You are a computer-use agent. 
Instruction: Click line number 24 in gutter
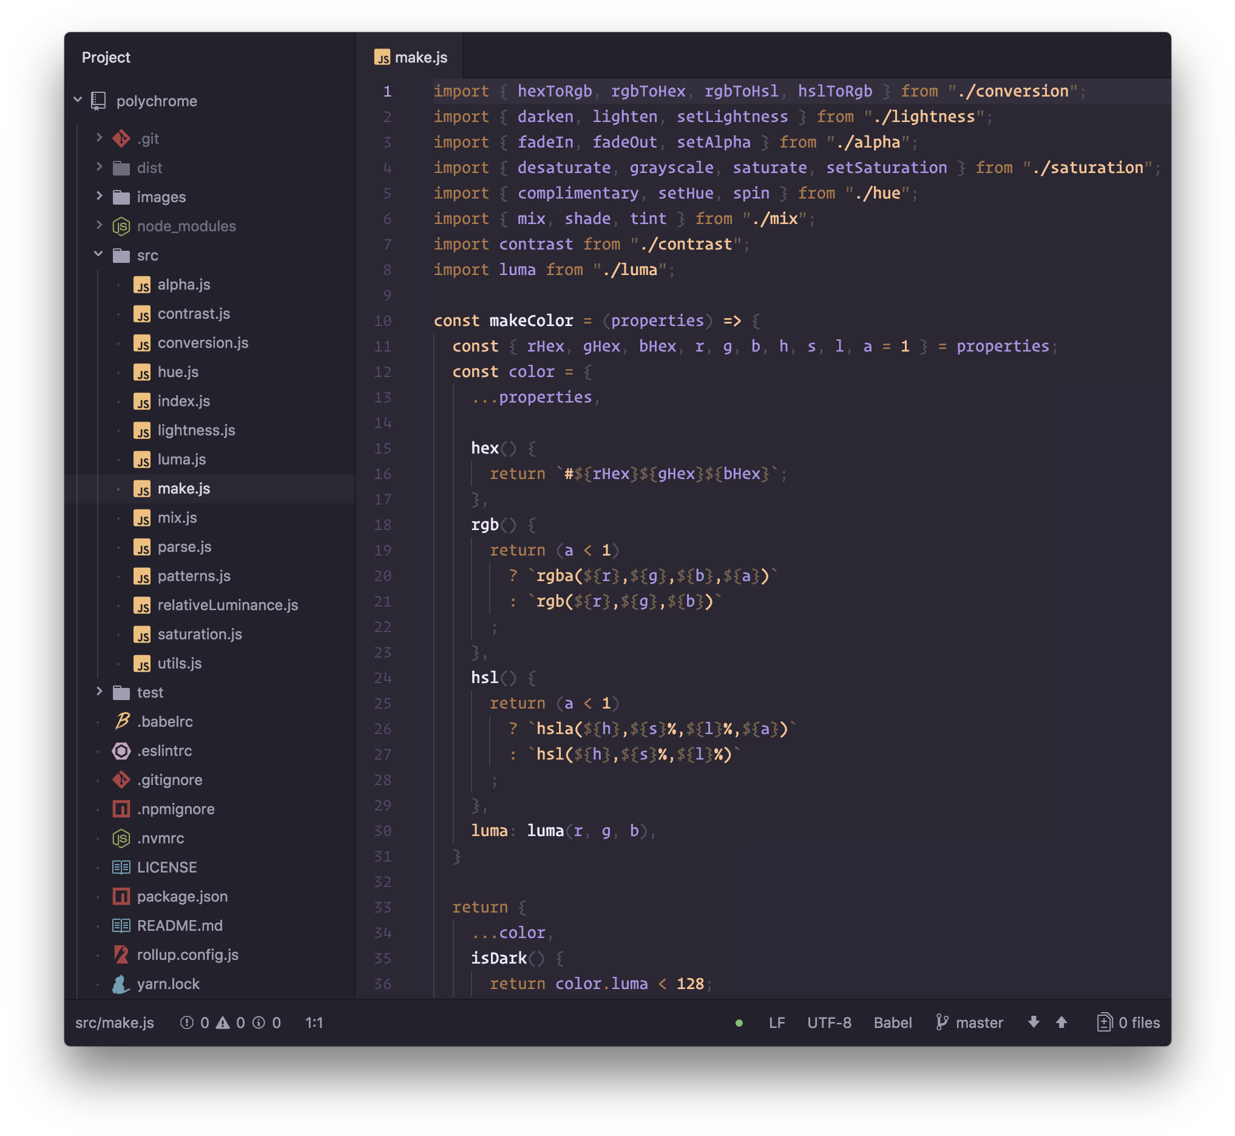[x=383, y=678]
